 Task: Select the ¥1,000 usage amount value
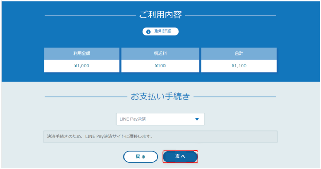click(82, 66)
